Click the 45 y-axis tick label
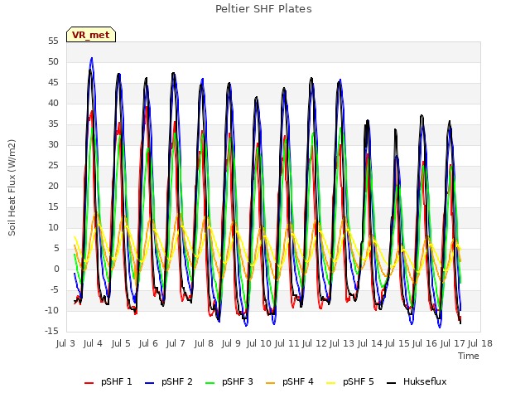Viewport: 530px width, 398px height. click(x=53, y=83)
